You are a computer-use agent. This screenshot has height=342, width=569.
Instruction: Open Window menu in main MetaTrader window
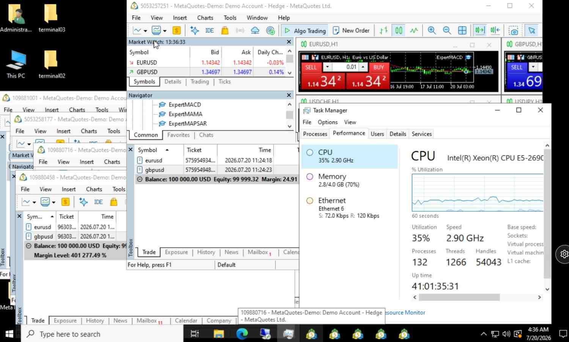coord(257,18)
